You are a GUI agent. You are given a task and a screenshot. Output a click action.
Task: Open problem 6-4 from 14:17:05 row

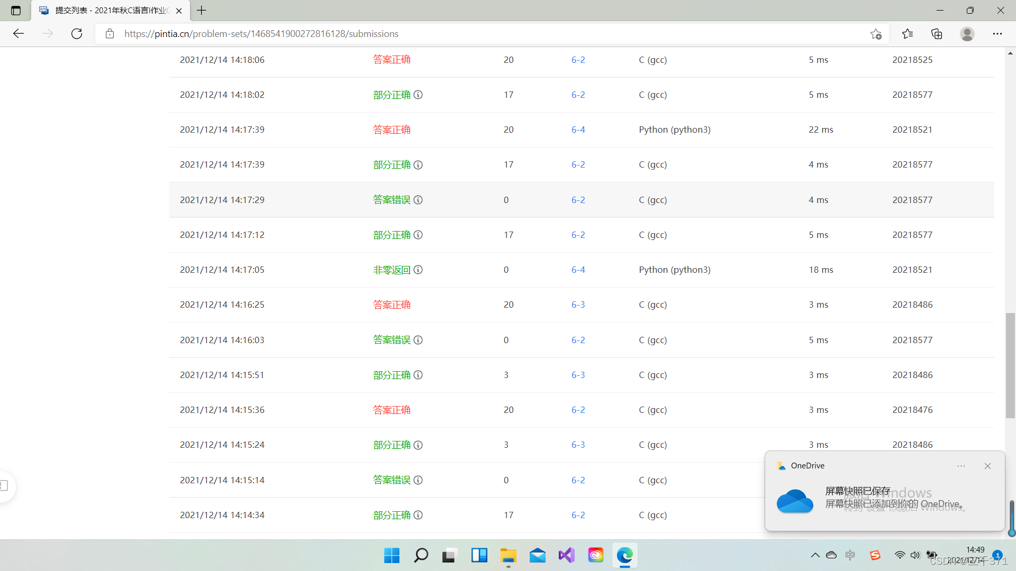[578, 270]
